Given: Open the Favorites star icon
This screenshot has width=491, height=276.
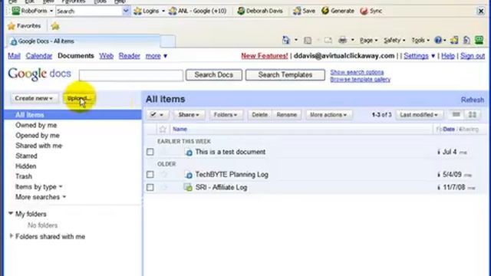Looking at the screenshot, I should [x=12, y=26].
